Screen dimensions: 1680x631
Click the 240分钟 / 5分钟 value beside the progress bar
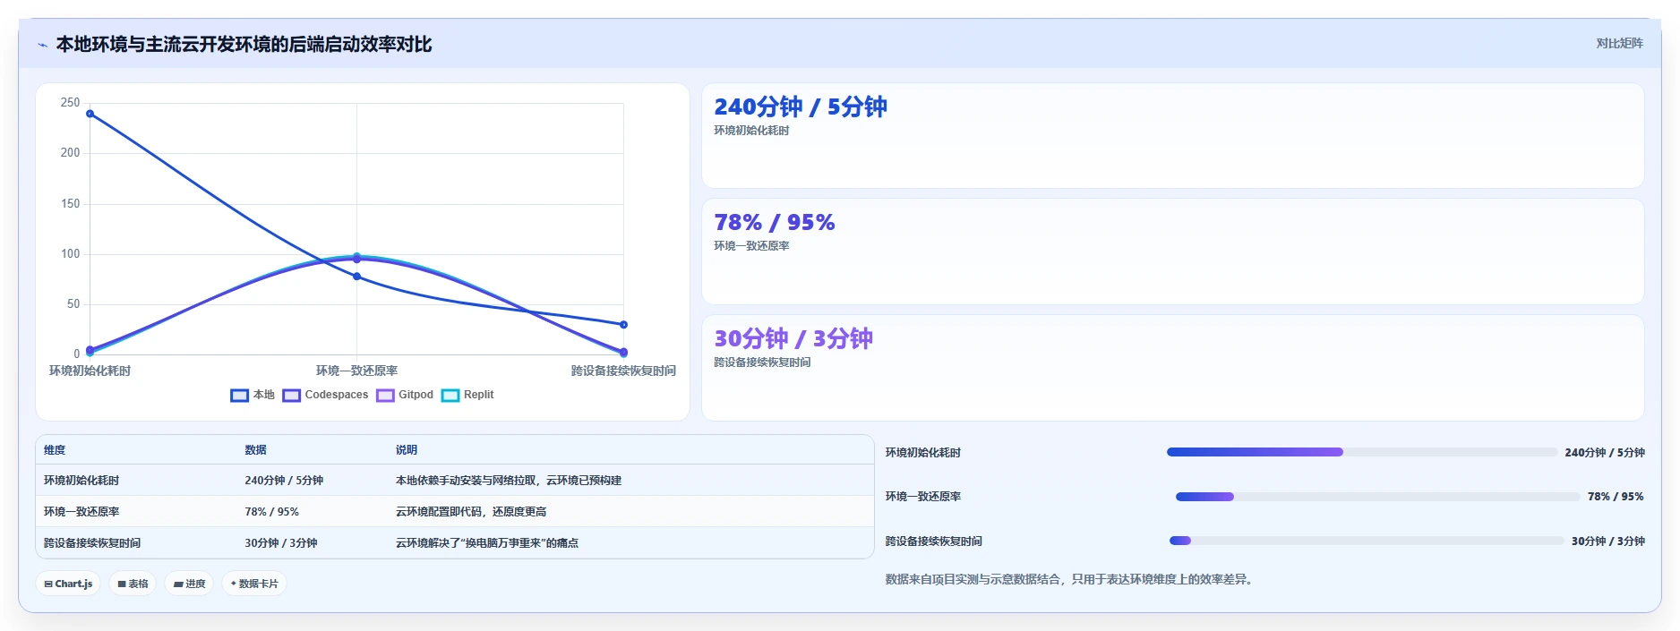pyautogui.click(x=1605, y=453)
